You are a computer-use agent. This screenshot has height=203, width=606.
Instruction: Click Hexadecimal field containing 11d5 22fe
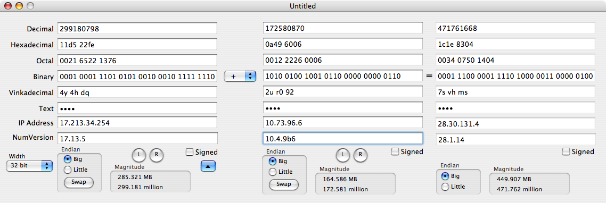coord(137,45)
